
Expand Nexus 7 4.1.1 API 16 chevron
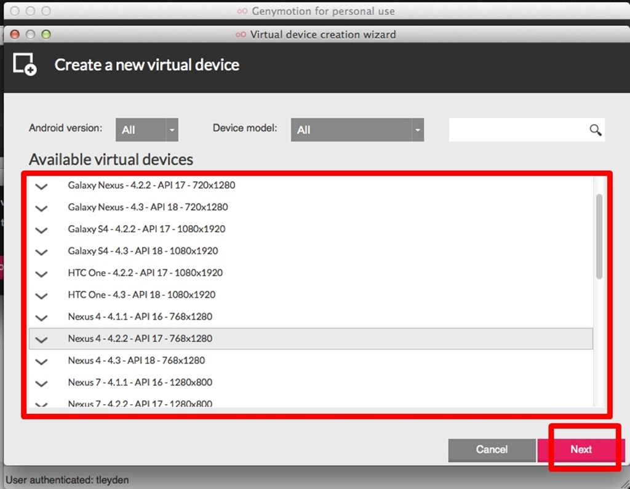tap(41, 383)
